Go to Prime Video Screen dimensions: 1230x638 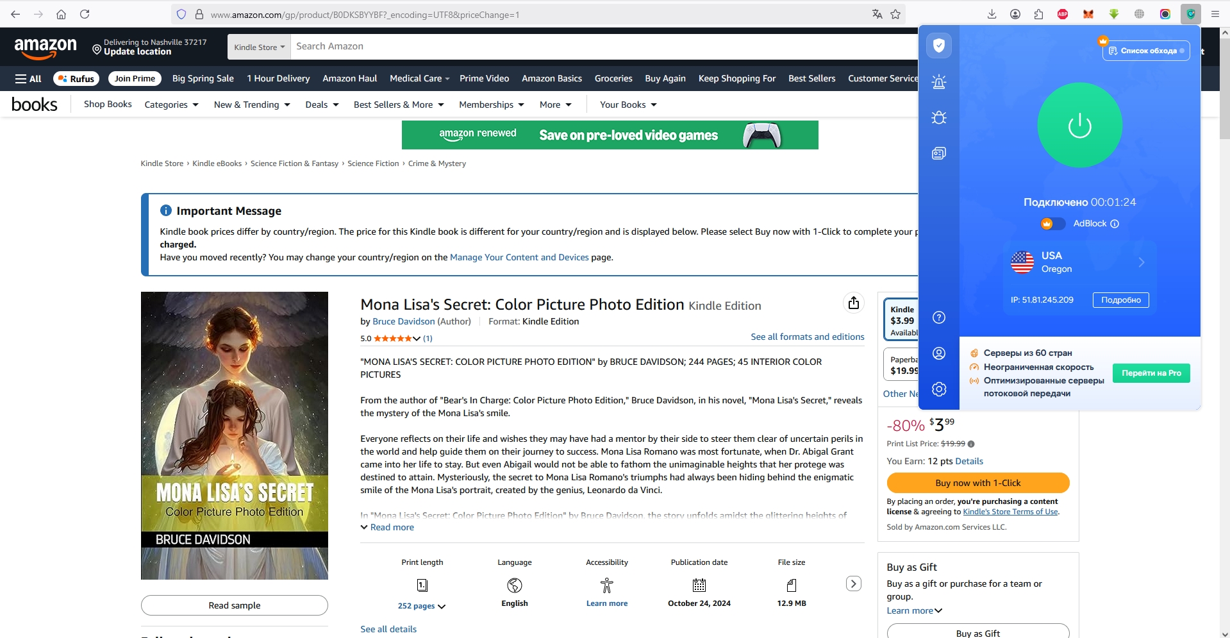[x=484, y=79]
